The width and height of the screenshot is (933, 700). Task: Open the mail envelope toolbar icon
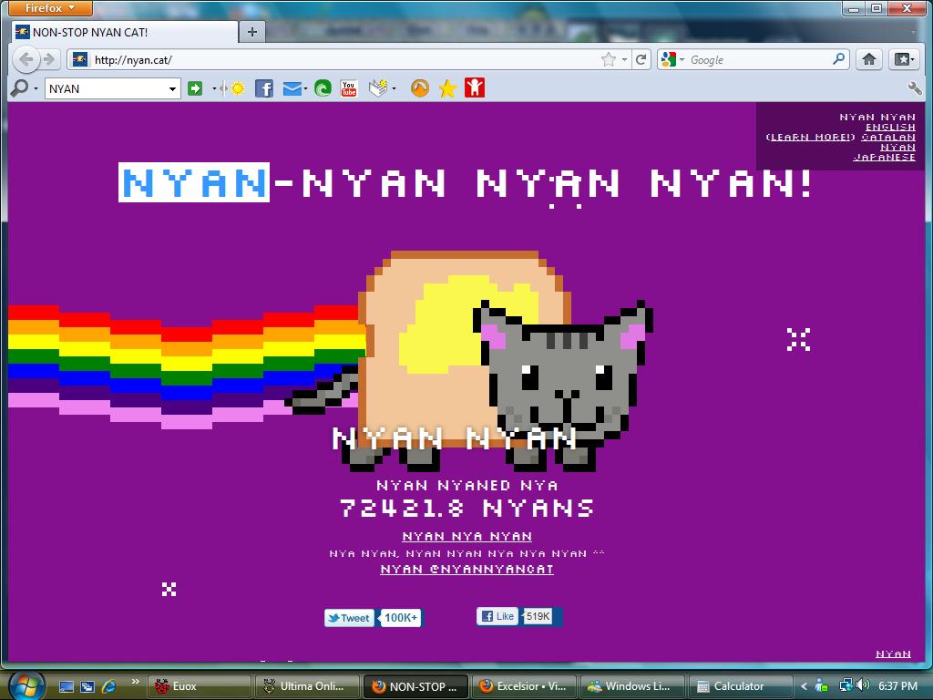[x=292, y=88]
